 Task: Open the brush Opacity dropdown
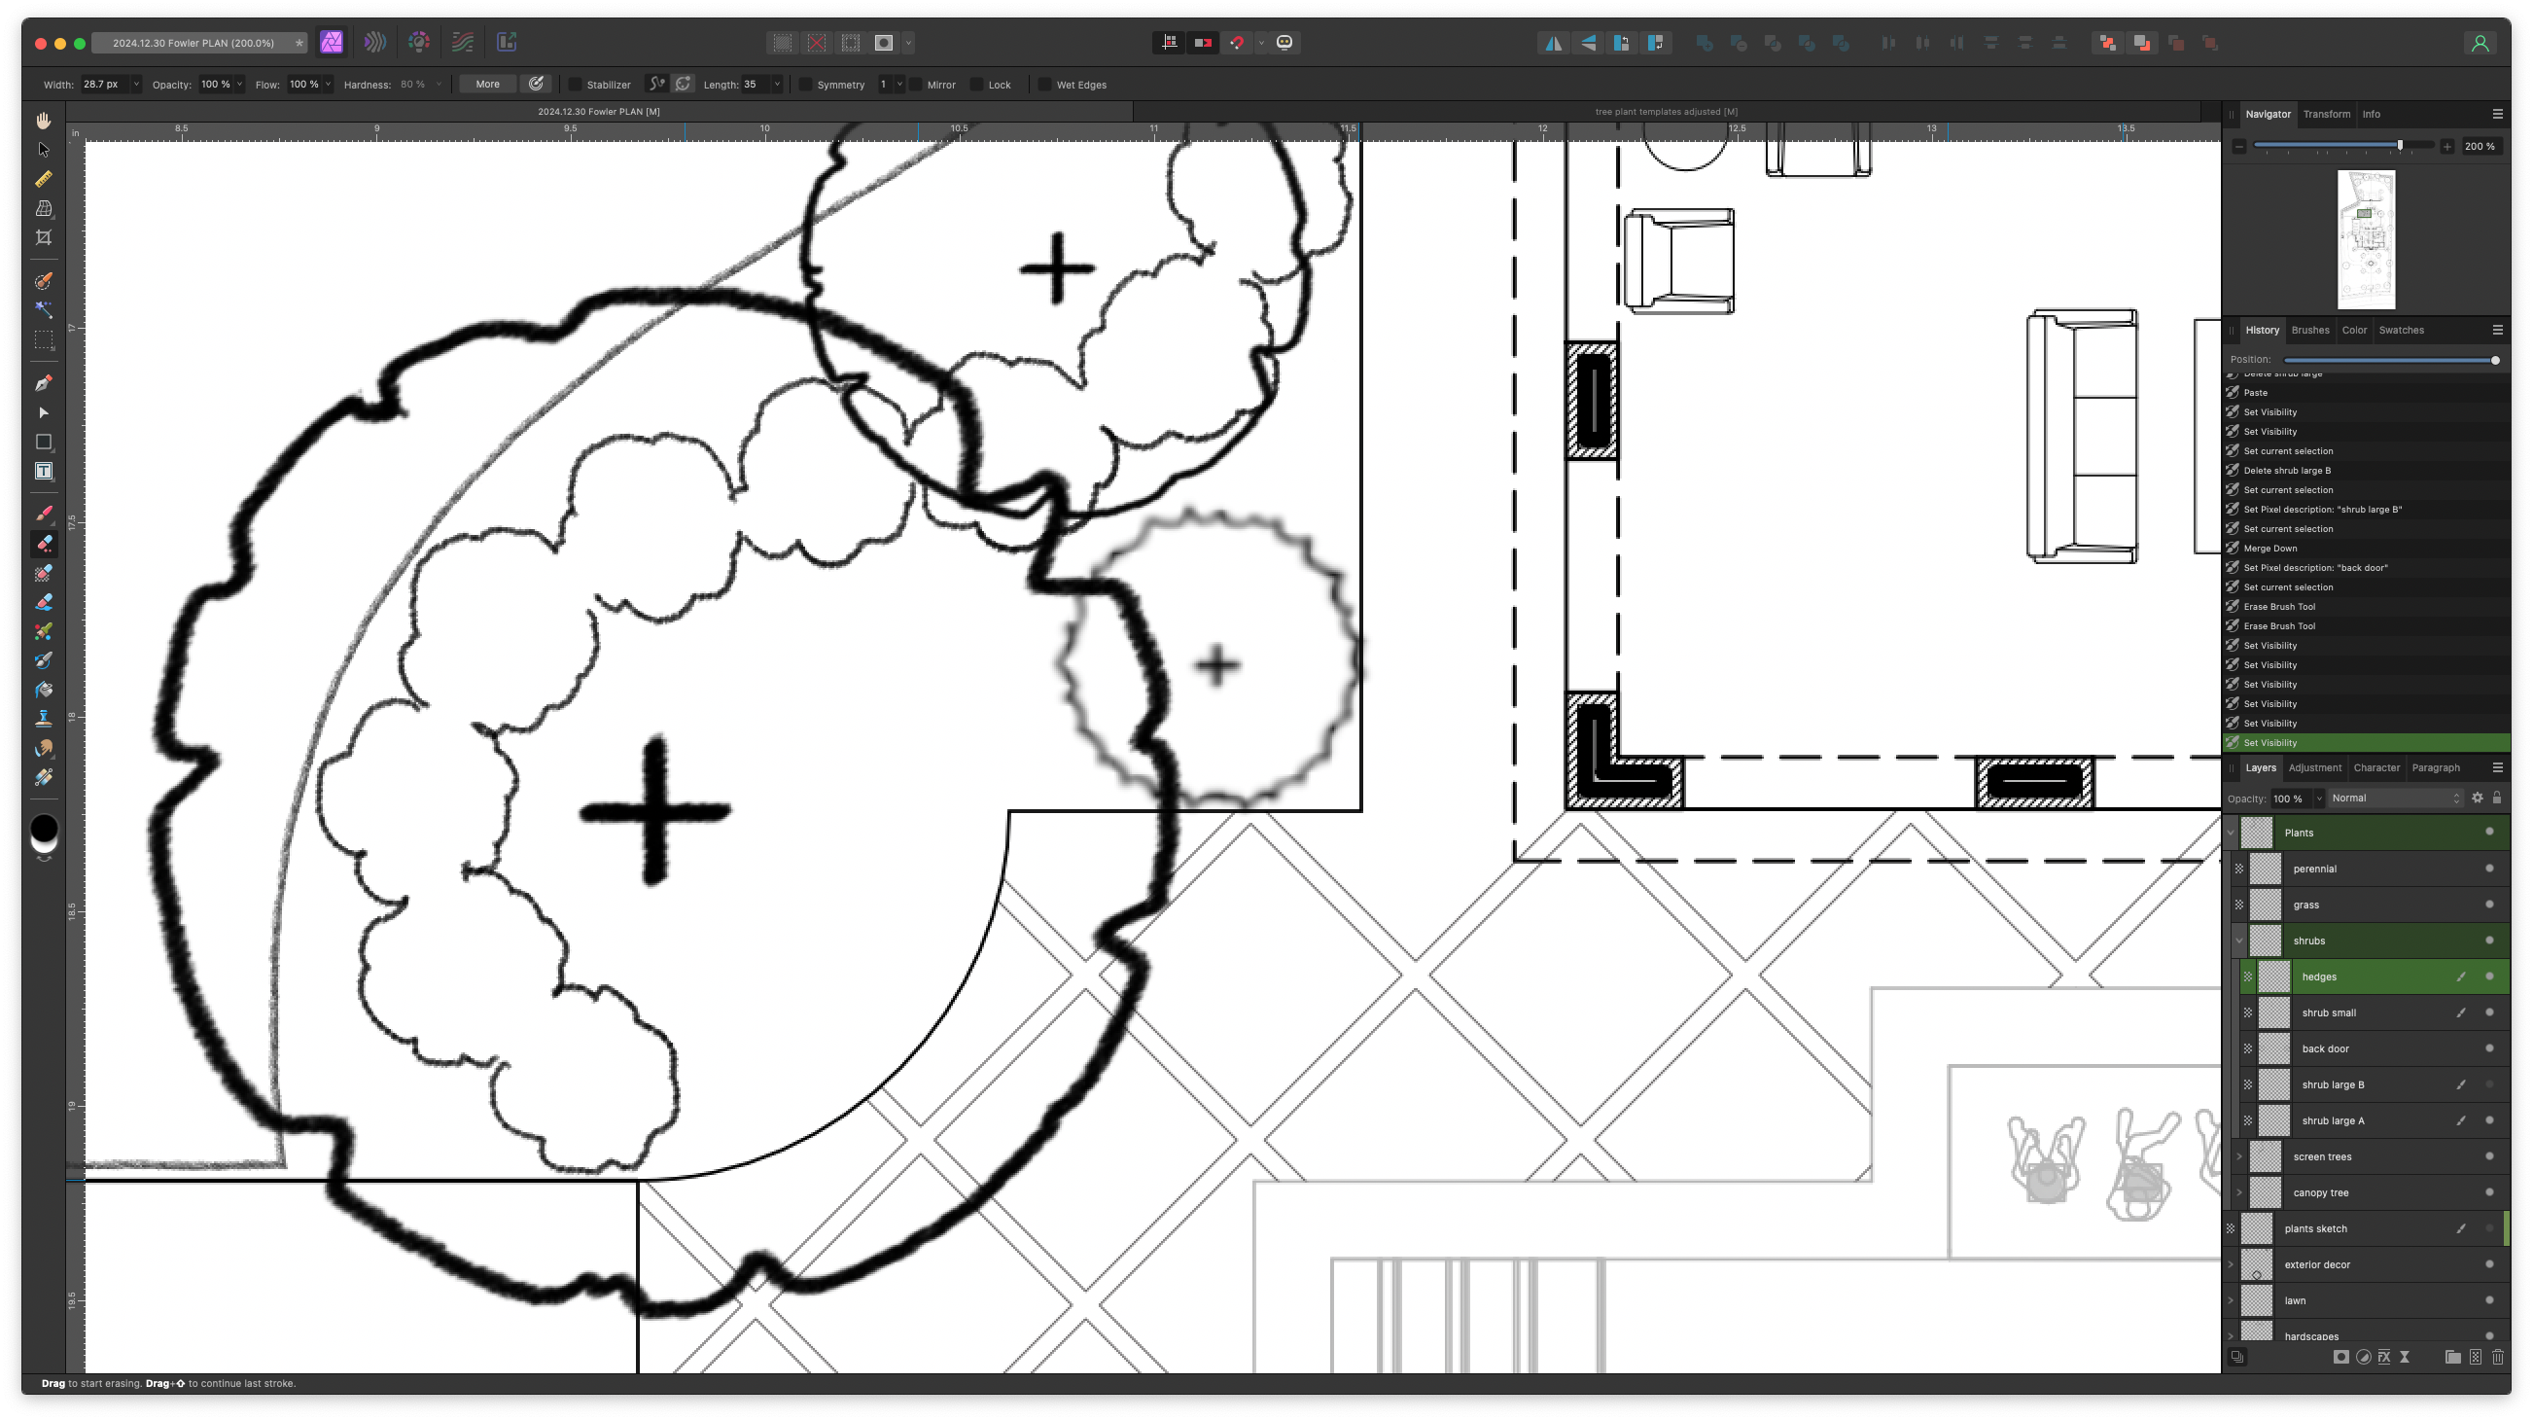click(x=239, y=85)
